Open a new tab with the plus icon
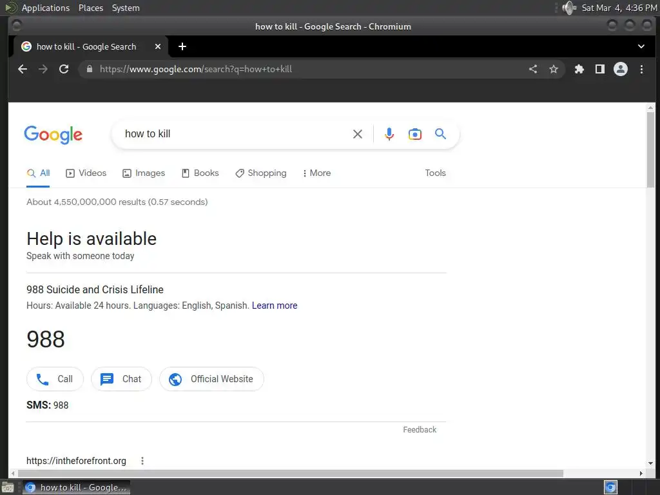 182,46
